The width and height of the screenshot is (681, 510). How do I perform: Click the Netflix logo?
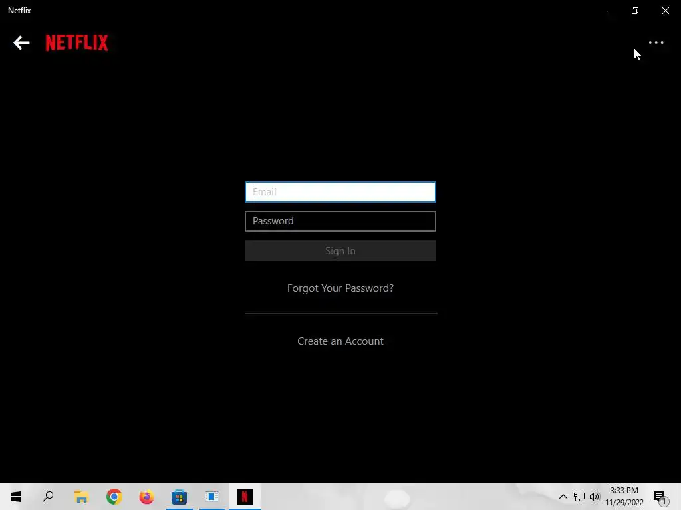[x=77, y=42]
